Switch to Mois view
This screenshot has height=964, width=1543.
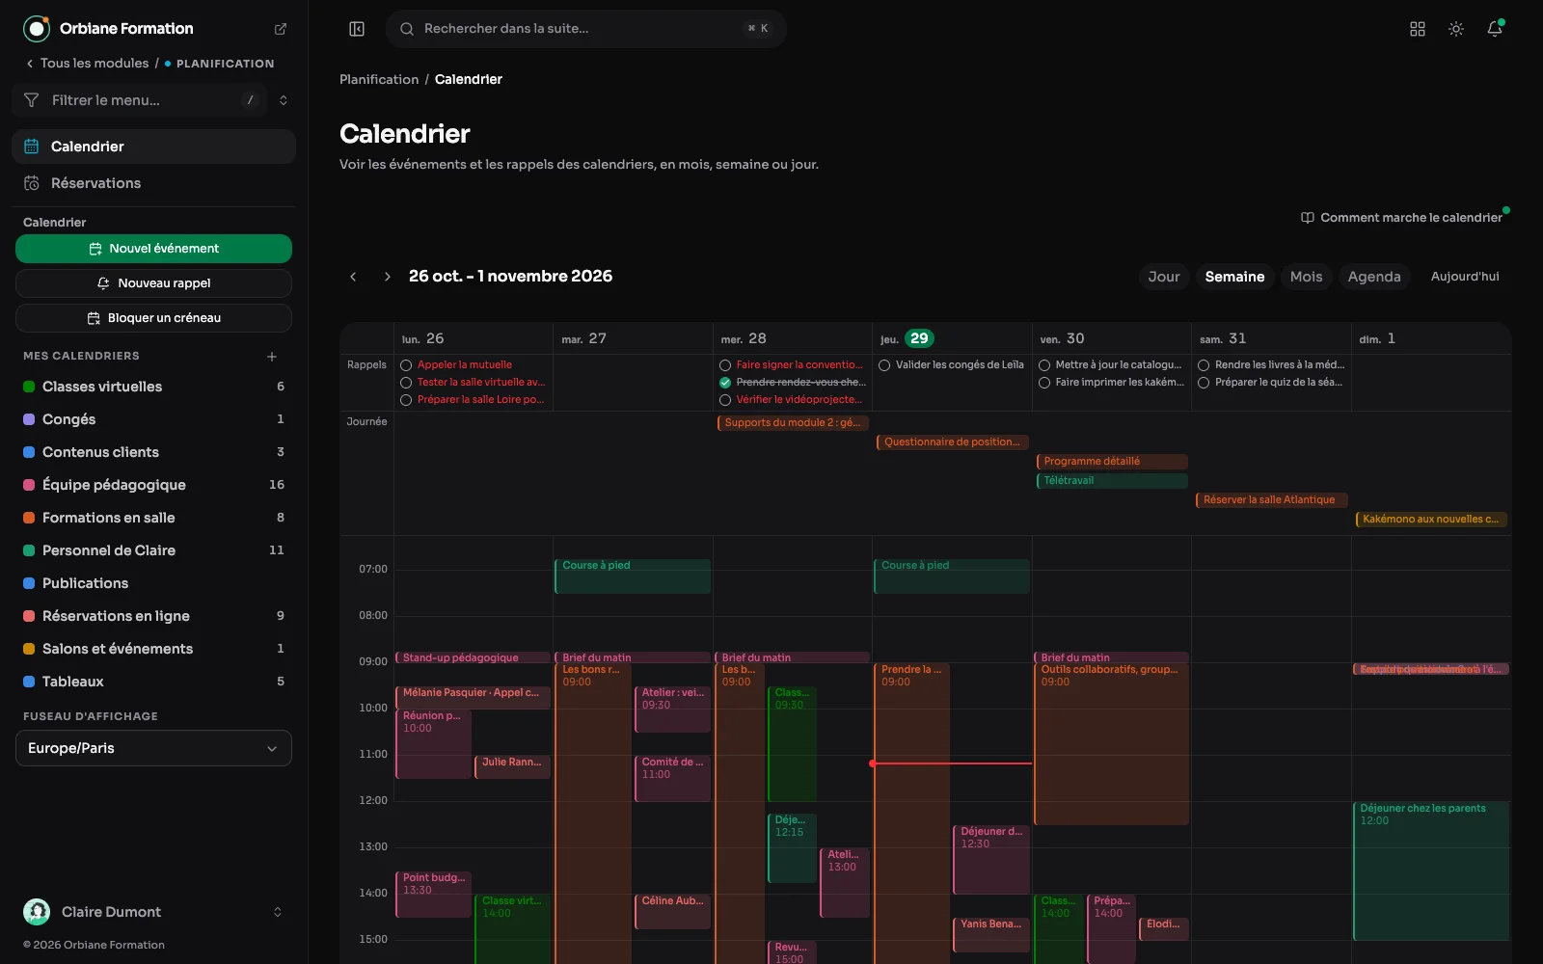tap(1307, 277)
